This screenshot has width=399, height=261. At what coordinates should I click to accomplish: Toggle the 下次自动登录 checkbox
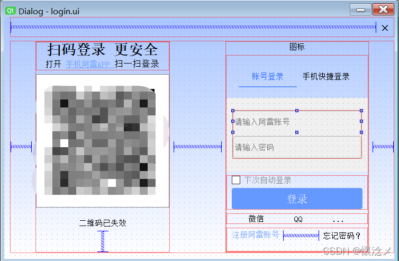(236, 180)
